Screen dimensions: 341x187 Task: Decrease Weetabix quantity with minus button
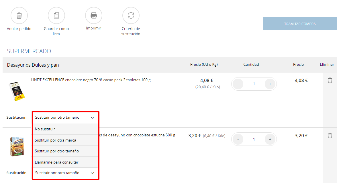click(238, 139)
